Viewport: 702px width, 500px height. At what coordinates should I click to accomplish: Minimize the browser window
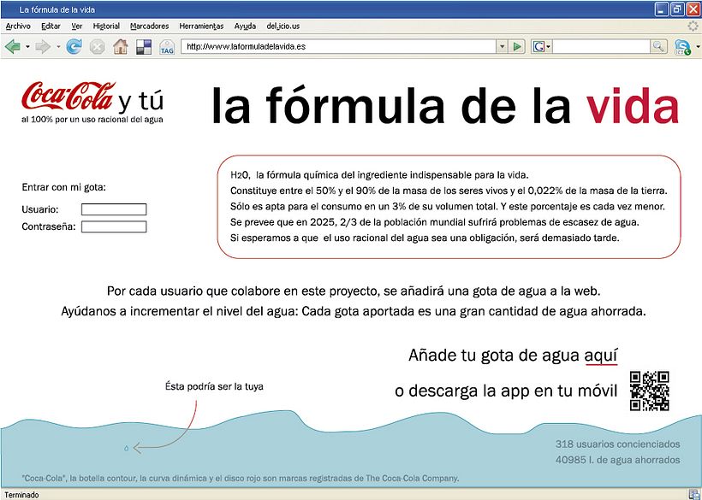click(x=661, y=9)
